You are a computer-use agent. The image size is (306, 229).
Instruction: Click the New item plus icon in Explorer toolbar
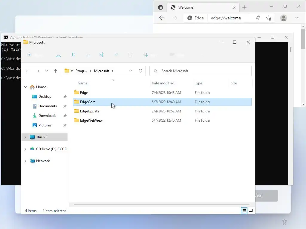pyautogui.click(x=30, y=55)
